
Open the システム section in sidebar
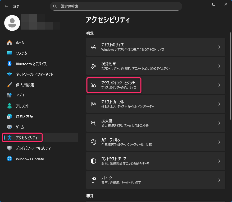[21, 53]
